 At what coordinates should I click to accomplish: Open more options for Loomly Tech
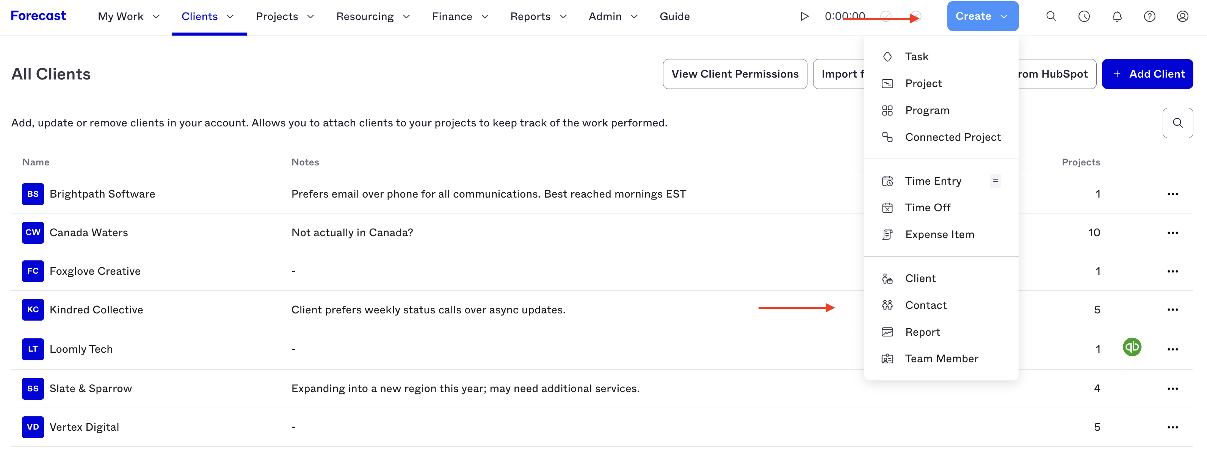(1173, 349)
